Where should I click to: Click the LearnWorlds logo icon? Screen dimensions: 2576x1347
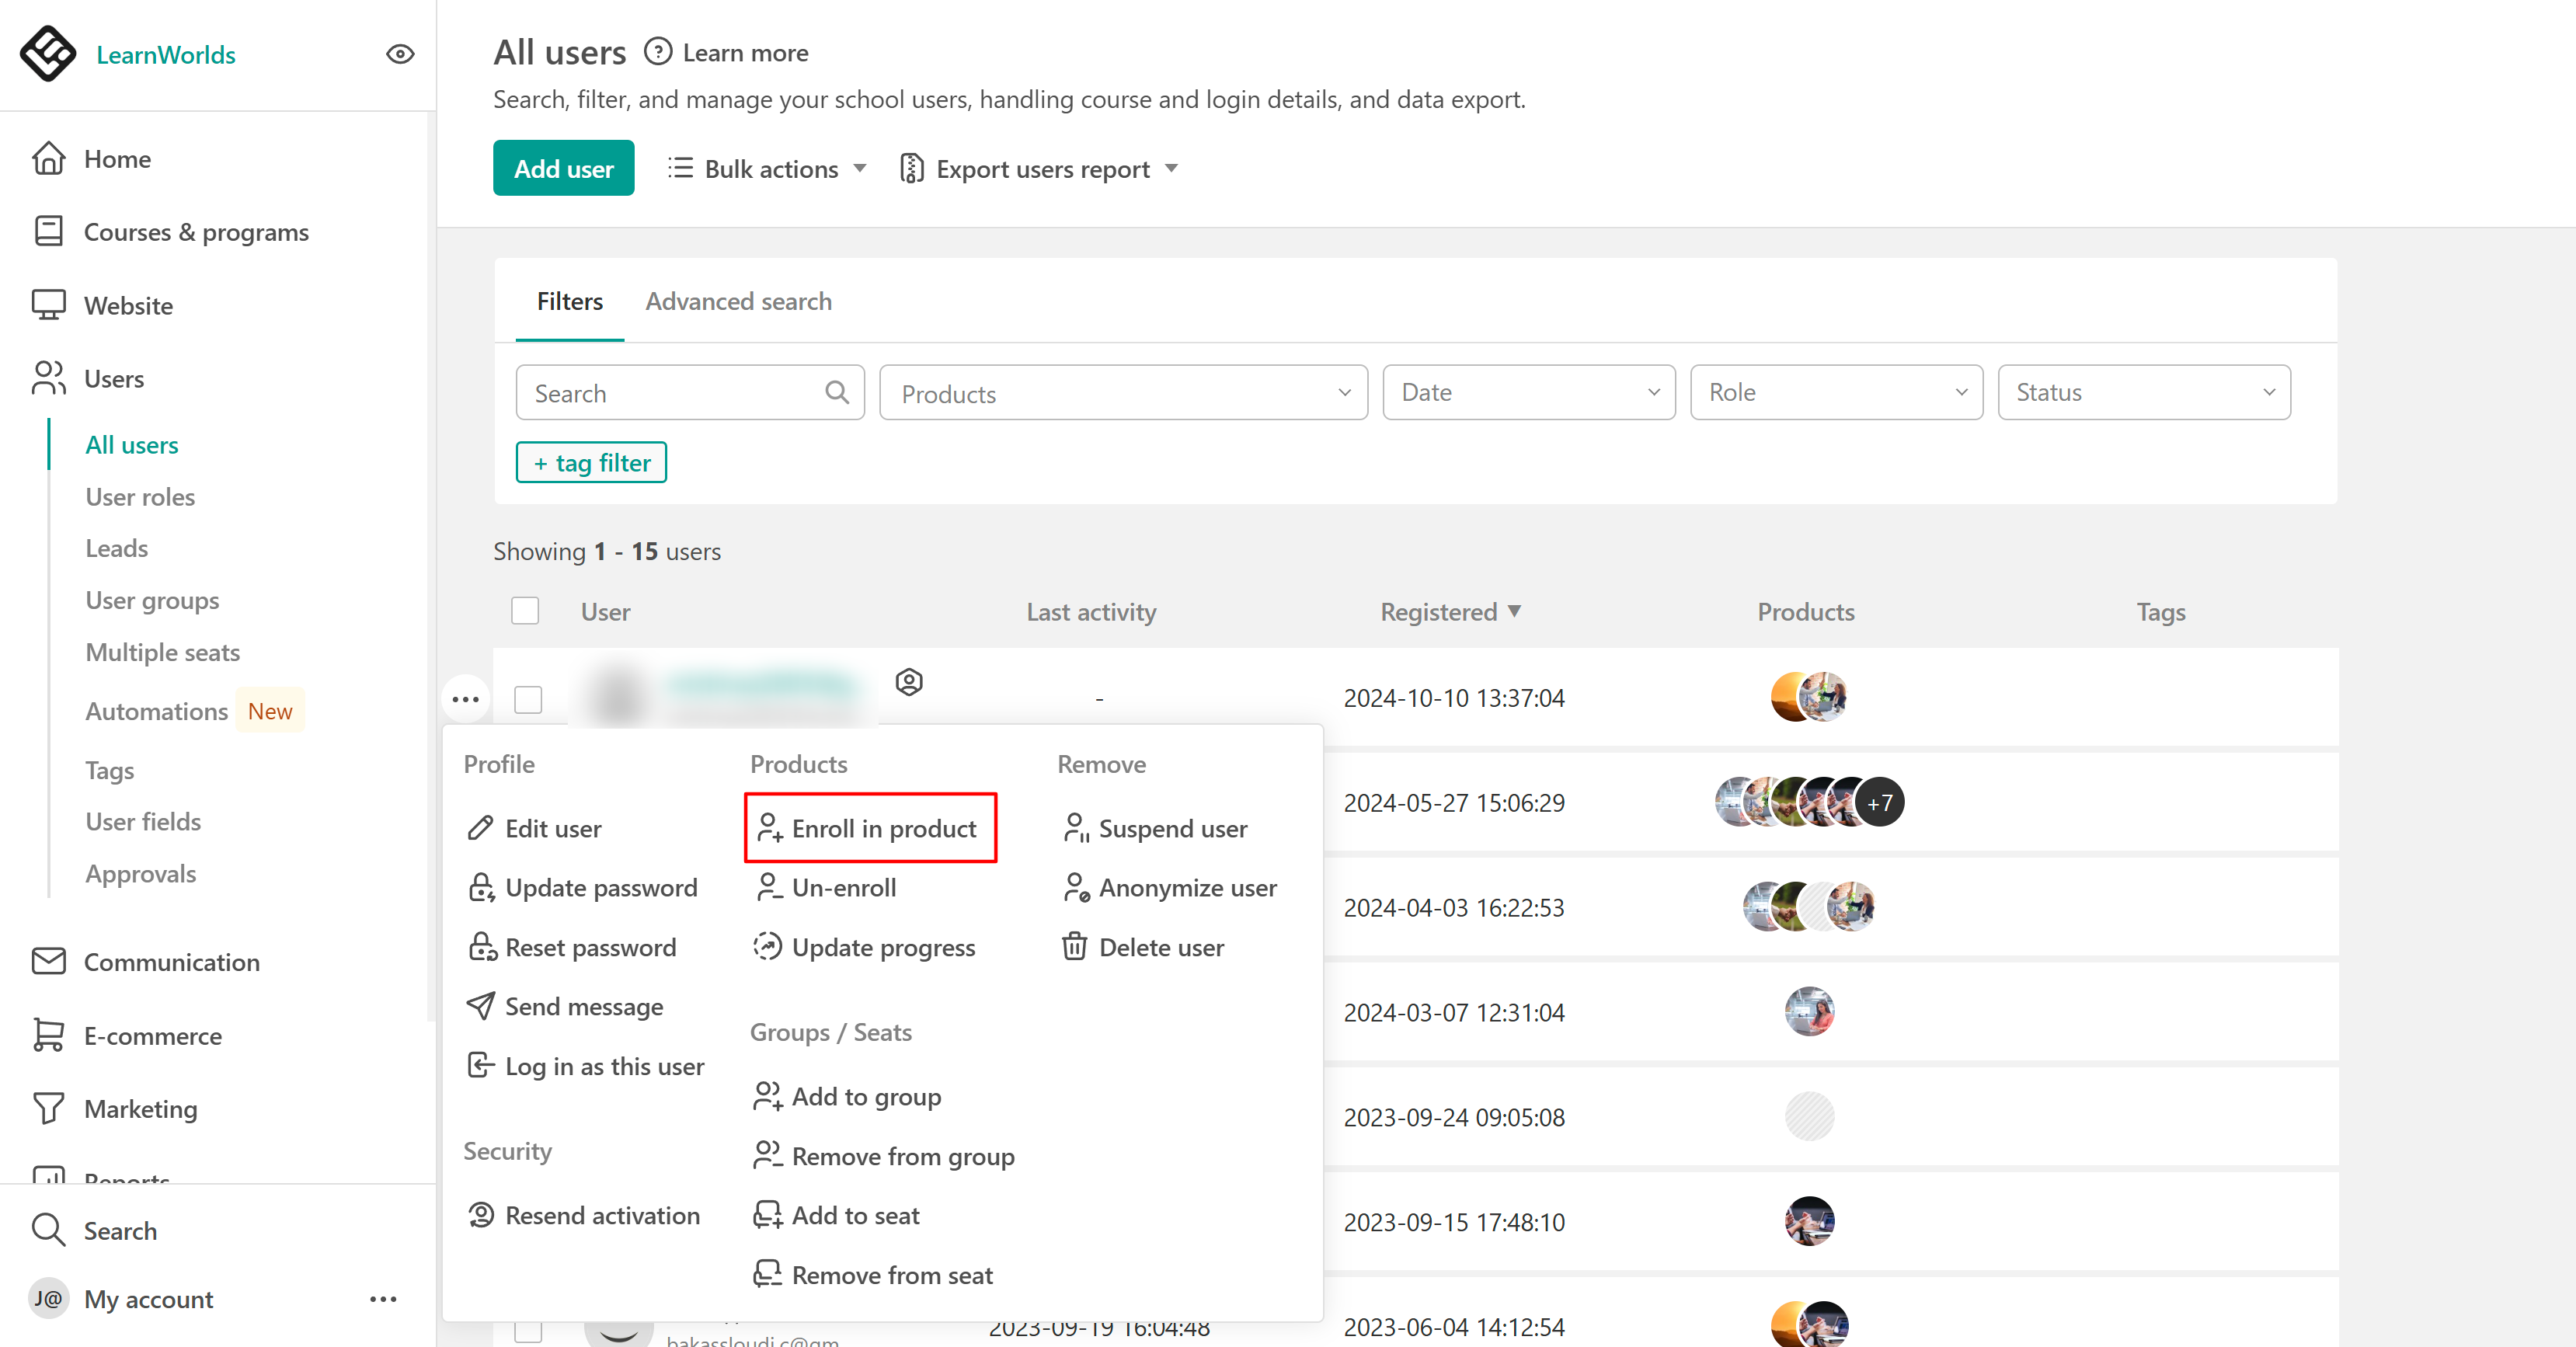(x=47, y=53)
